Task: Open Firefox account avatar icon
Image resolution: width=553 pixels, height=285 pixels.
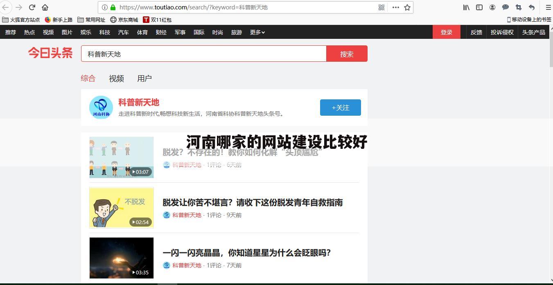Action: click(492, 7)
